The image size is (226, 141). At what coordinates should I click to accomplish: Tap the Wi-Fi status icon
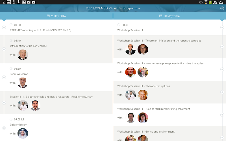tap(206, 2)
